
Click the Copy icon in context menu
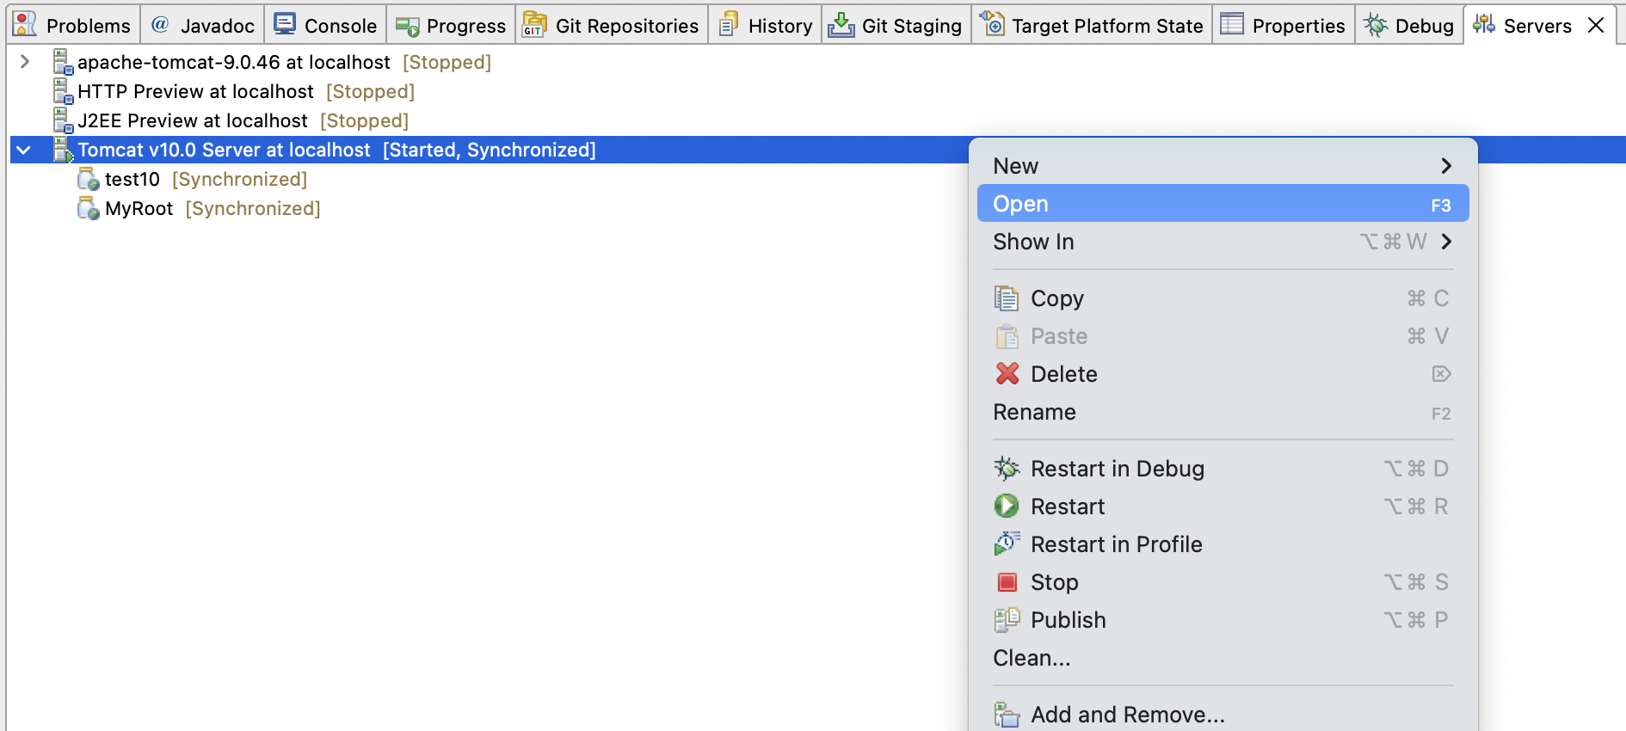(1007, 298)
